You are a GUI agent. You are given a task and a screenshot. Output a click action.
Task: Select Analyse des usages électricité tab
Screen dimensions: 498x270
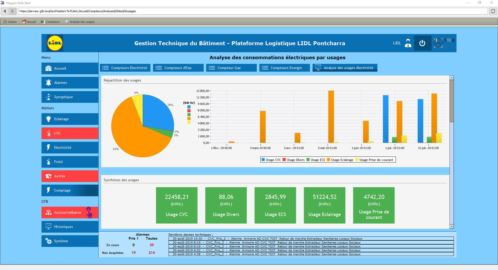(345, 68)
